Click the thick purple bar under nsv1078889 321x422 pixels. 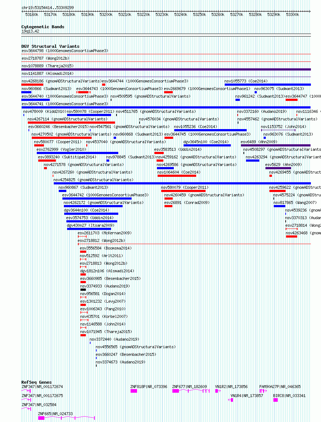166,69
